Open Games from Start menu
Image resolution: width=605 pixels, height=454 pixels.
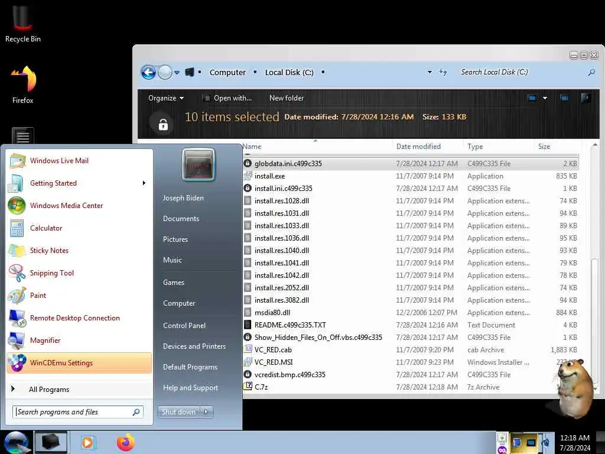pos(174,283)
